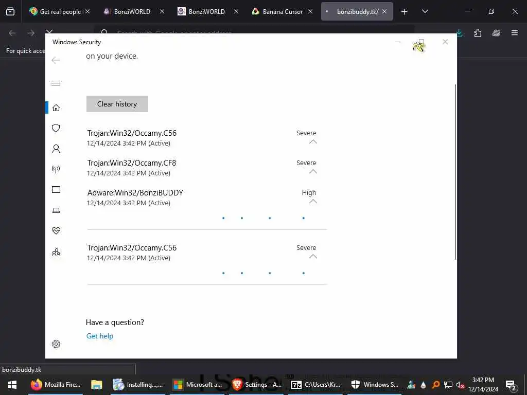Open Virus & threat protection shield icon
This screenshot has width=527, height=395.
[x=56, y=128]
